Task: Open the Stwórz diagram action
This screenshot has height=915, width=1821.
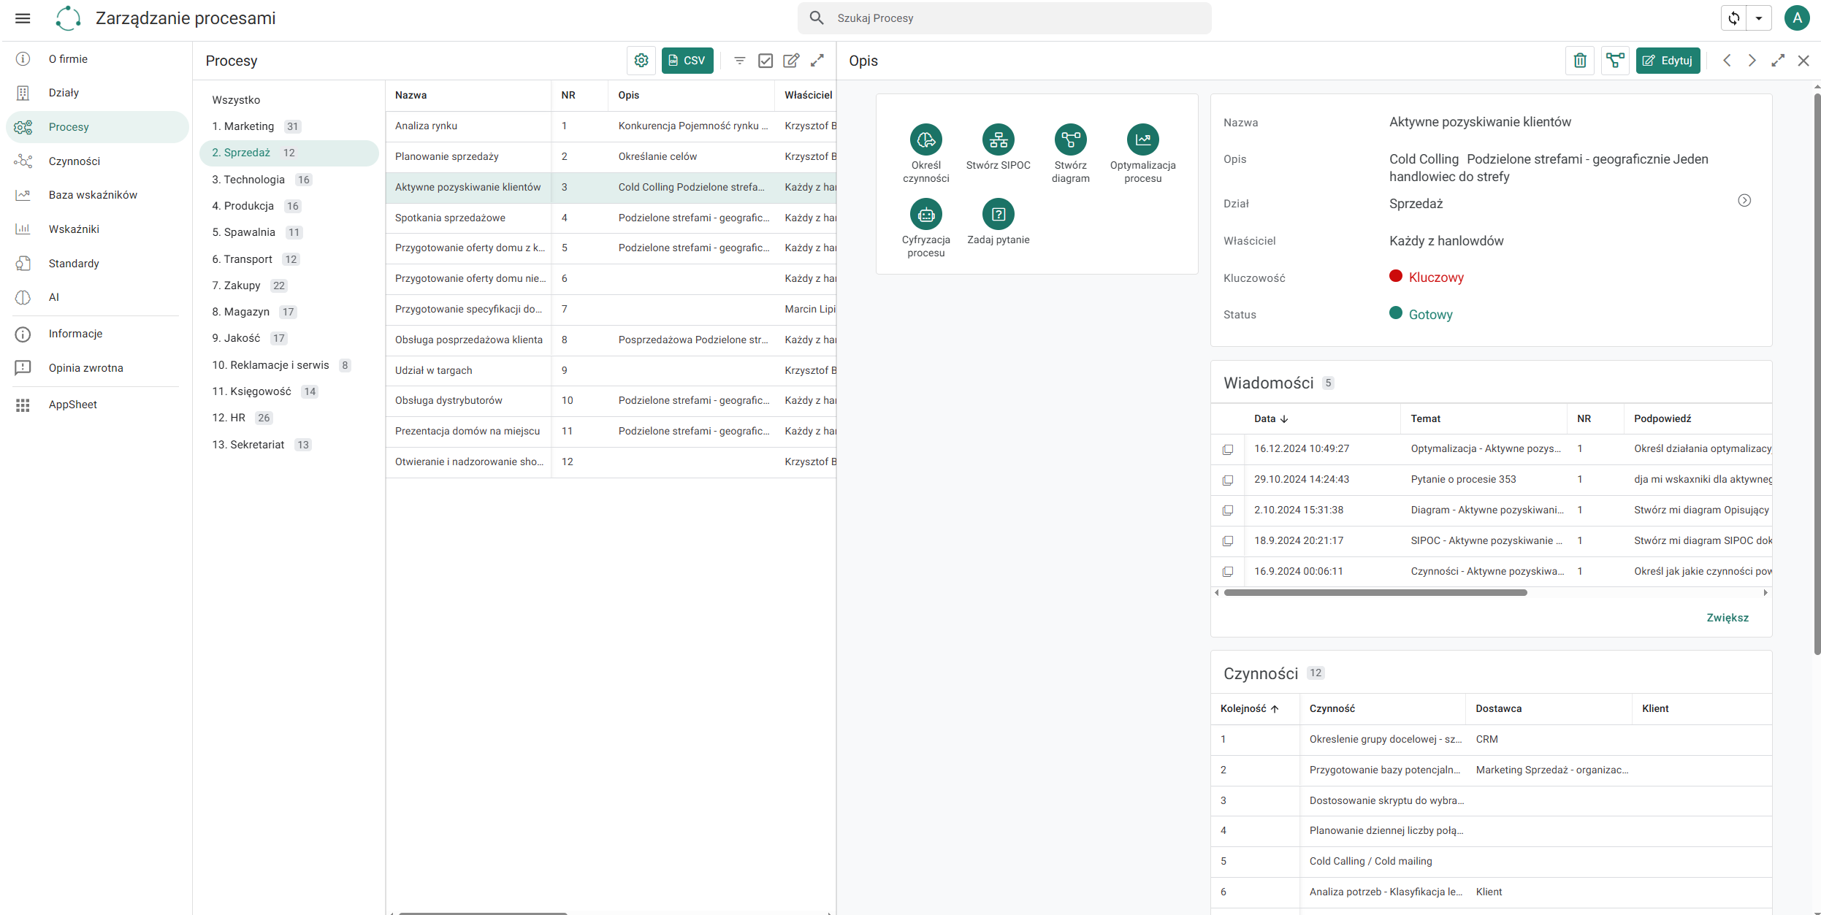Action: [x=1070, y=139]
